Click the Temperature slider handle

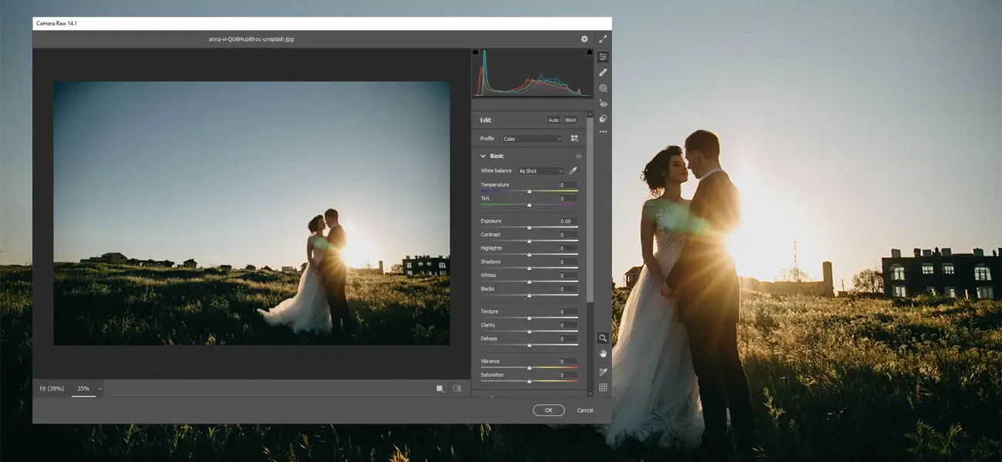coord(530,192)
